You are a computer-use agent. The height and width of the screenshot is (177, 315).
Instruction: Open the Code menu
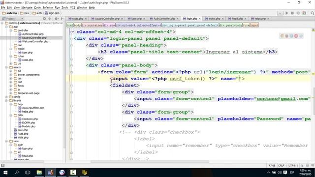pyautogui.click(x=37, y=7)
